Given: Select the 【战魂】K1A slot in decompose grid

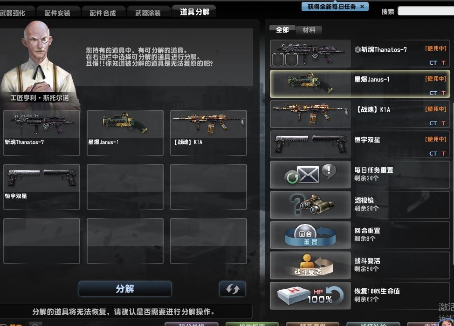Looking at the screenshot, I should 208,133.
